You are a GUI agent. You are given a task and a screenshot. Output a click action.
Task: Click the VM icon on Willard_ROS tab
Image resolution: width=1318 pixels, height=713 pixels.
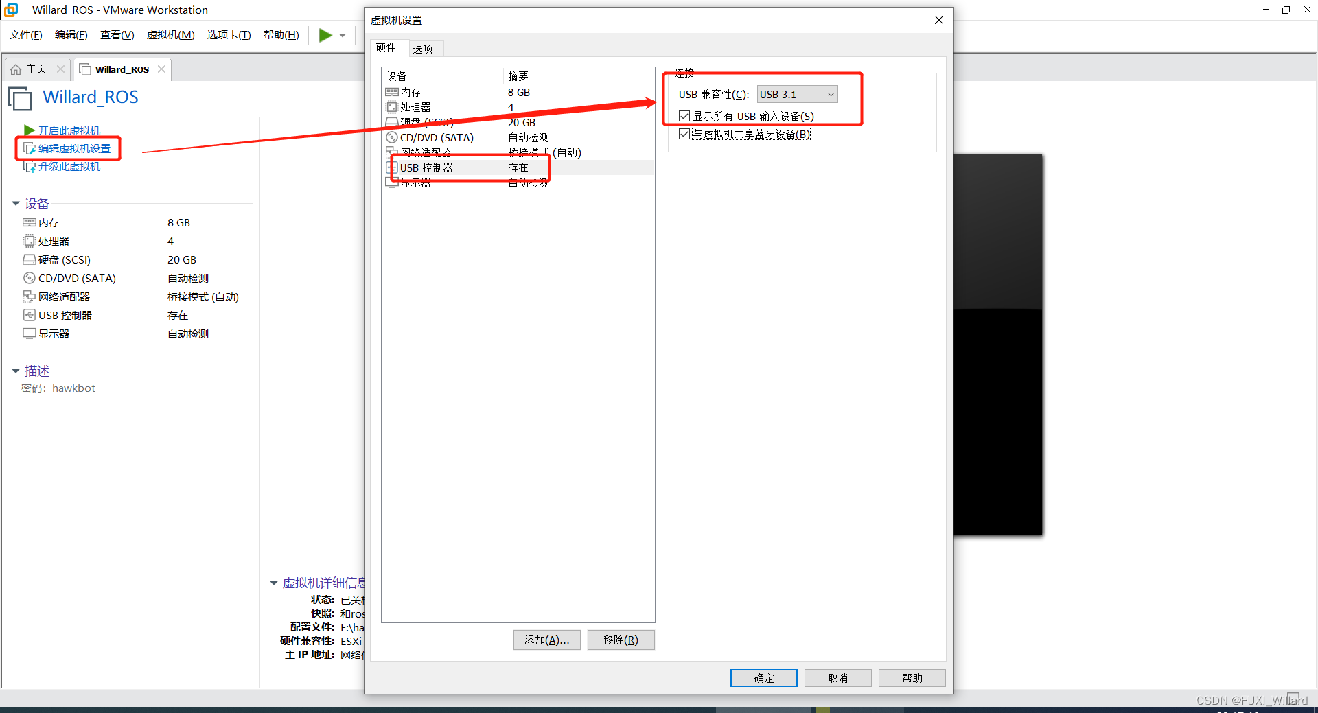point(85,69)
